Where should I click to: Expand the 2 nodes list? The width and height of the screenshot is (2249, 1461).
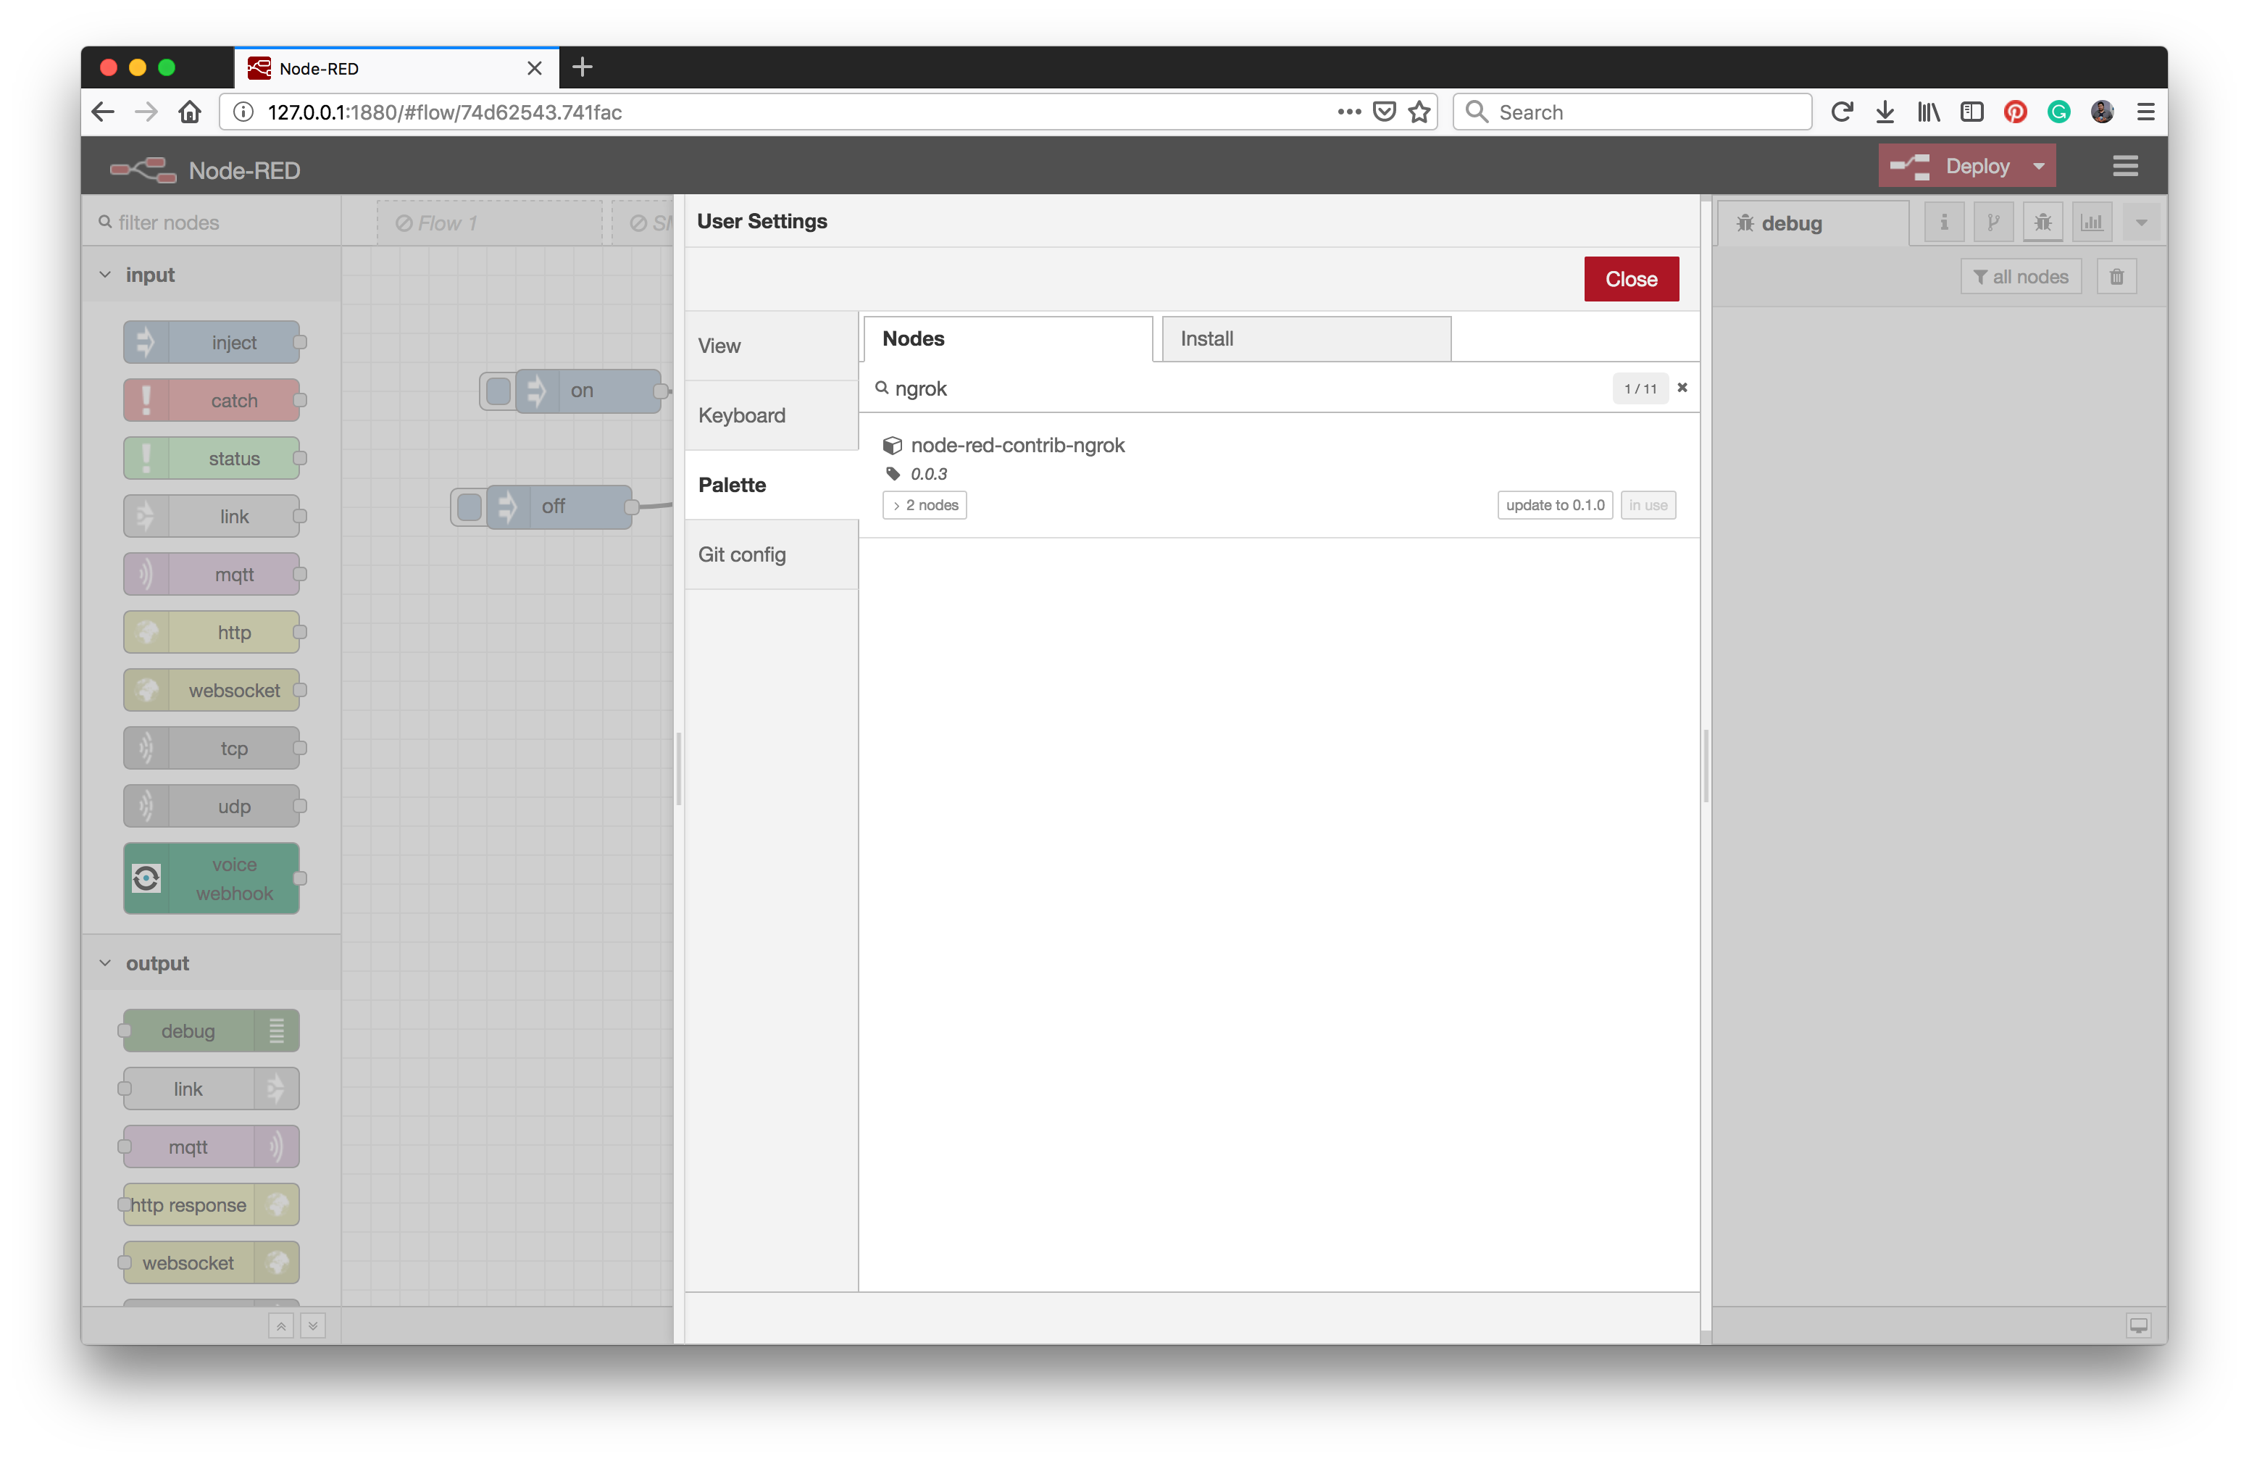(x=925, y=504)
